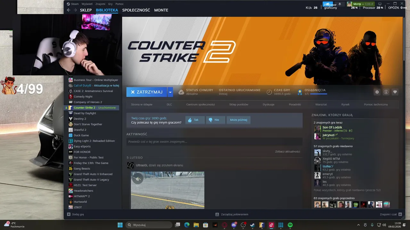Click the Monte profile avatar
Viewport: 410px width, 230px height.
[349, 4]
